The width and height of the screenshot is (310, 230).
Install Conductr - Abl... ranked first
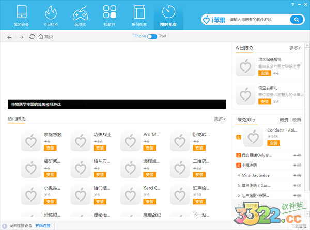[273, 143]
